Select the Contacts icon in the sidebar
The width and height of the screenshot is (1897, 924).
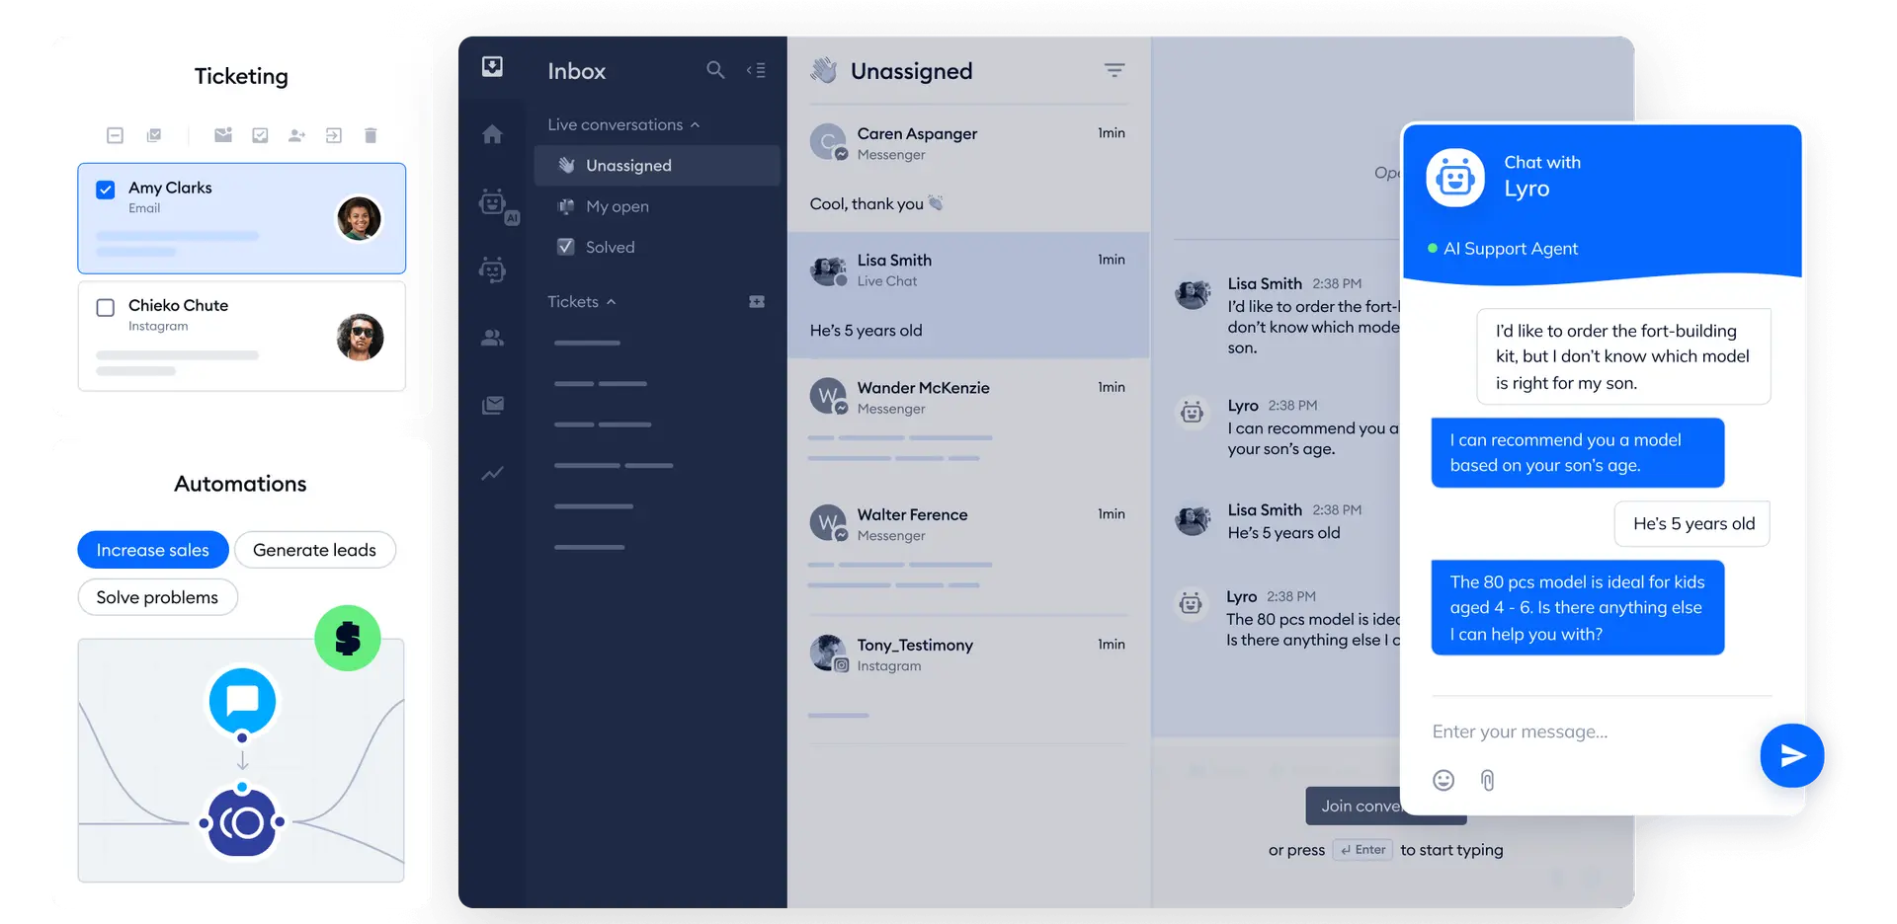tap(493, 339)
